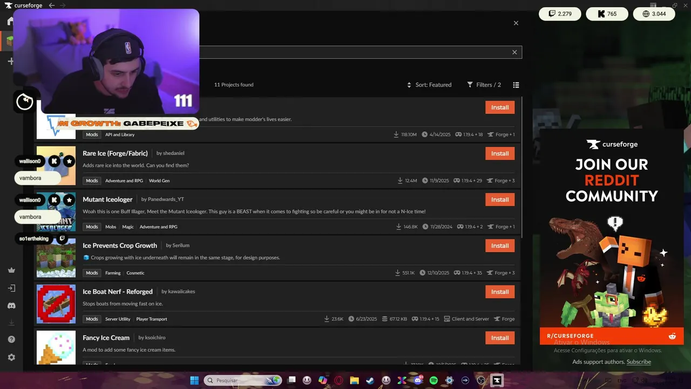
Task: Select the API and Library category tag
Action: tap(120, 135)
